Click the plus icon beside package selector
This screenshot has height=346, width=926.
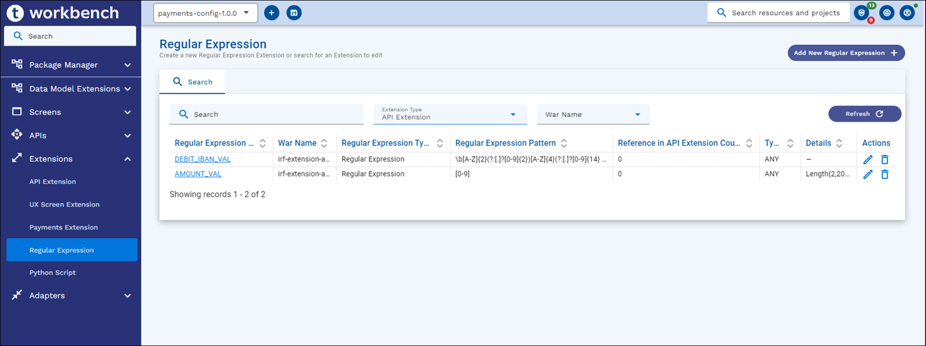(272, 12)
